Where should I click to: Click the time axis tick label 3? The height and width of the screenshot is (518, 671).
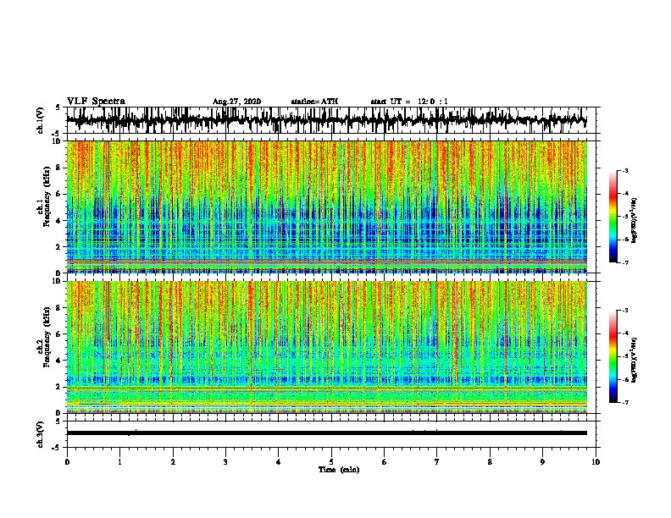tap(225, 462)
